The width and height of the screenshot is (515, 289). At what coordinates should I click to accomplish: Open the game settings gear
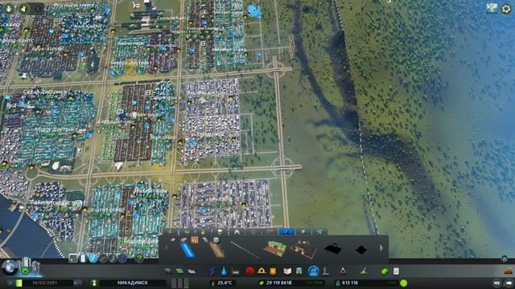[506, 9]
